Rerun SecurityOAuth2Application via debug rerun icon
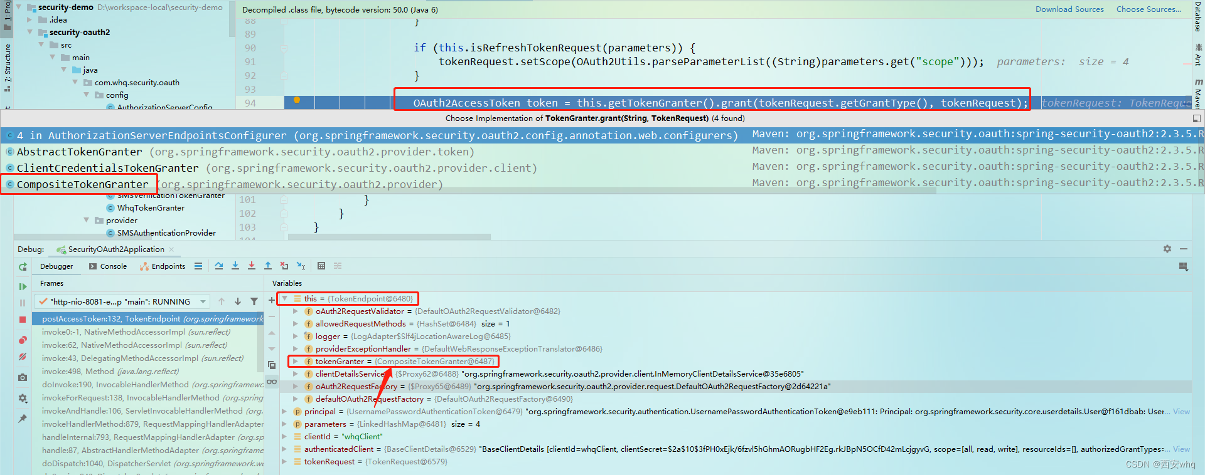This screenshot has width=1205, height=475. (x=23, y=267)
